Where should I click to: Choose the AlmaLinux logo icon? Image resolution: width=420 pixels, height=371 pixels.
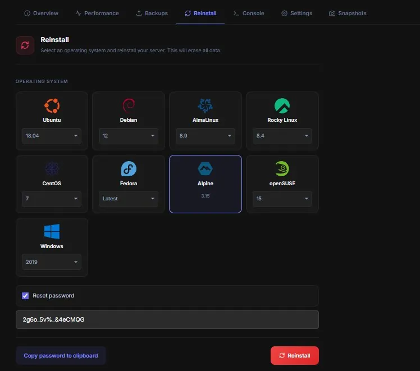(205, 106)
